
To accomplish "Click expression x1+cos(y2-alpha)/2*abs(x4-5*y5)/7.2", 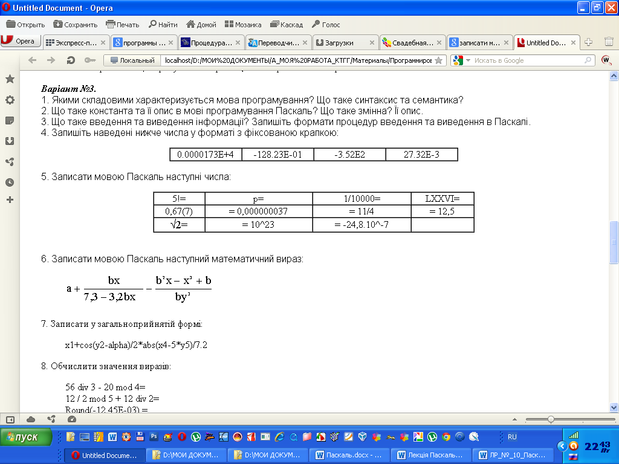I will coord(136,345).
